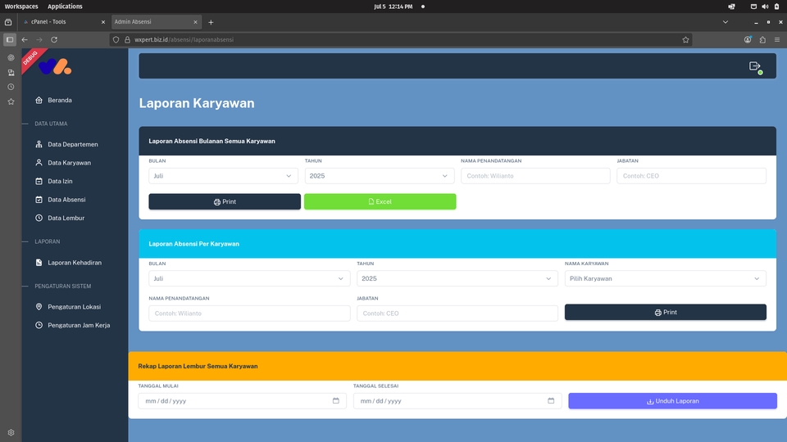Click the Data Lembur clock icon
Viewport: 787px width, 442px height.
[x=39, y=218]
